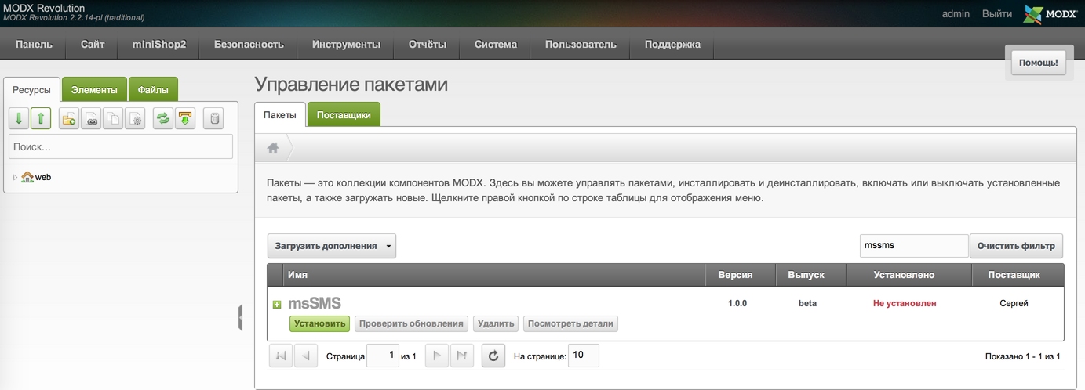1085x390 pixels.
Task: Open the resource tree trash bin
Action: [x=213, y=119]
